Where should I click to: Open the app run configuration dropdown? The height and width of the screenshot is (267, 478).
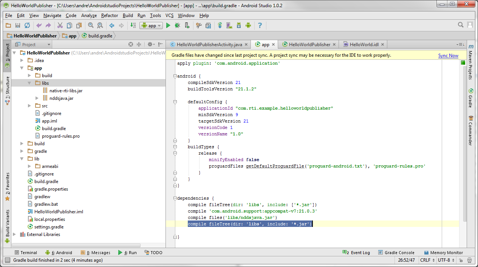point(151,25)
